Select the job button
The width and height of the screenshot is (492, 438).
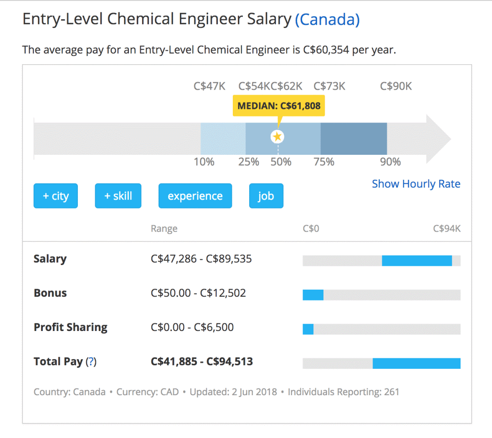click(266, 196)
